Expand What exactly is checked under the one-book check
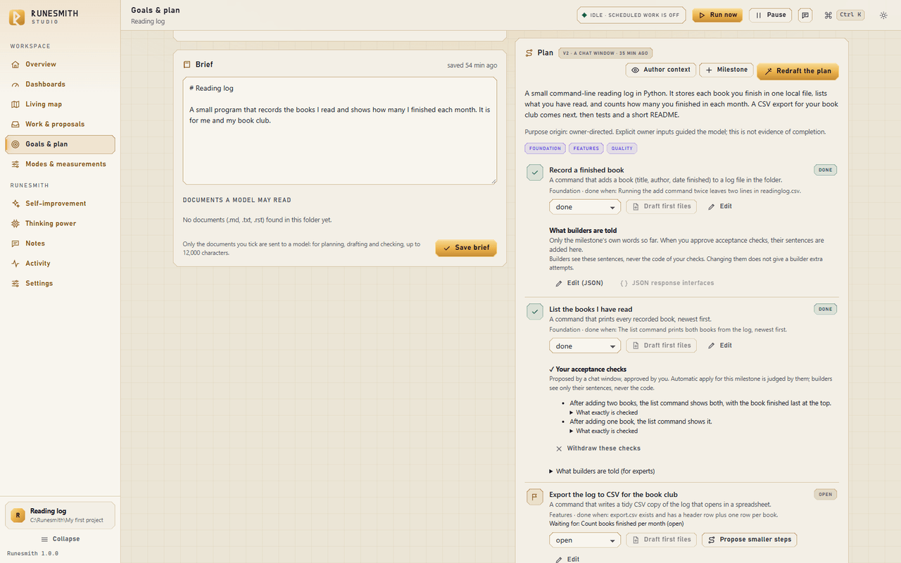This screenshot has height=563, width=901. pyautogui.click(x=604, y=431)
